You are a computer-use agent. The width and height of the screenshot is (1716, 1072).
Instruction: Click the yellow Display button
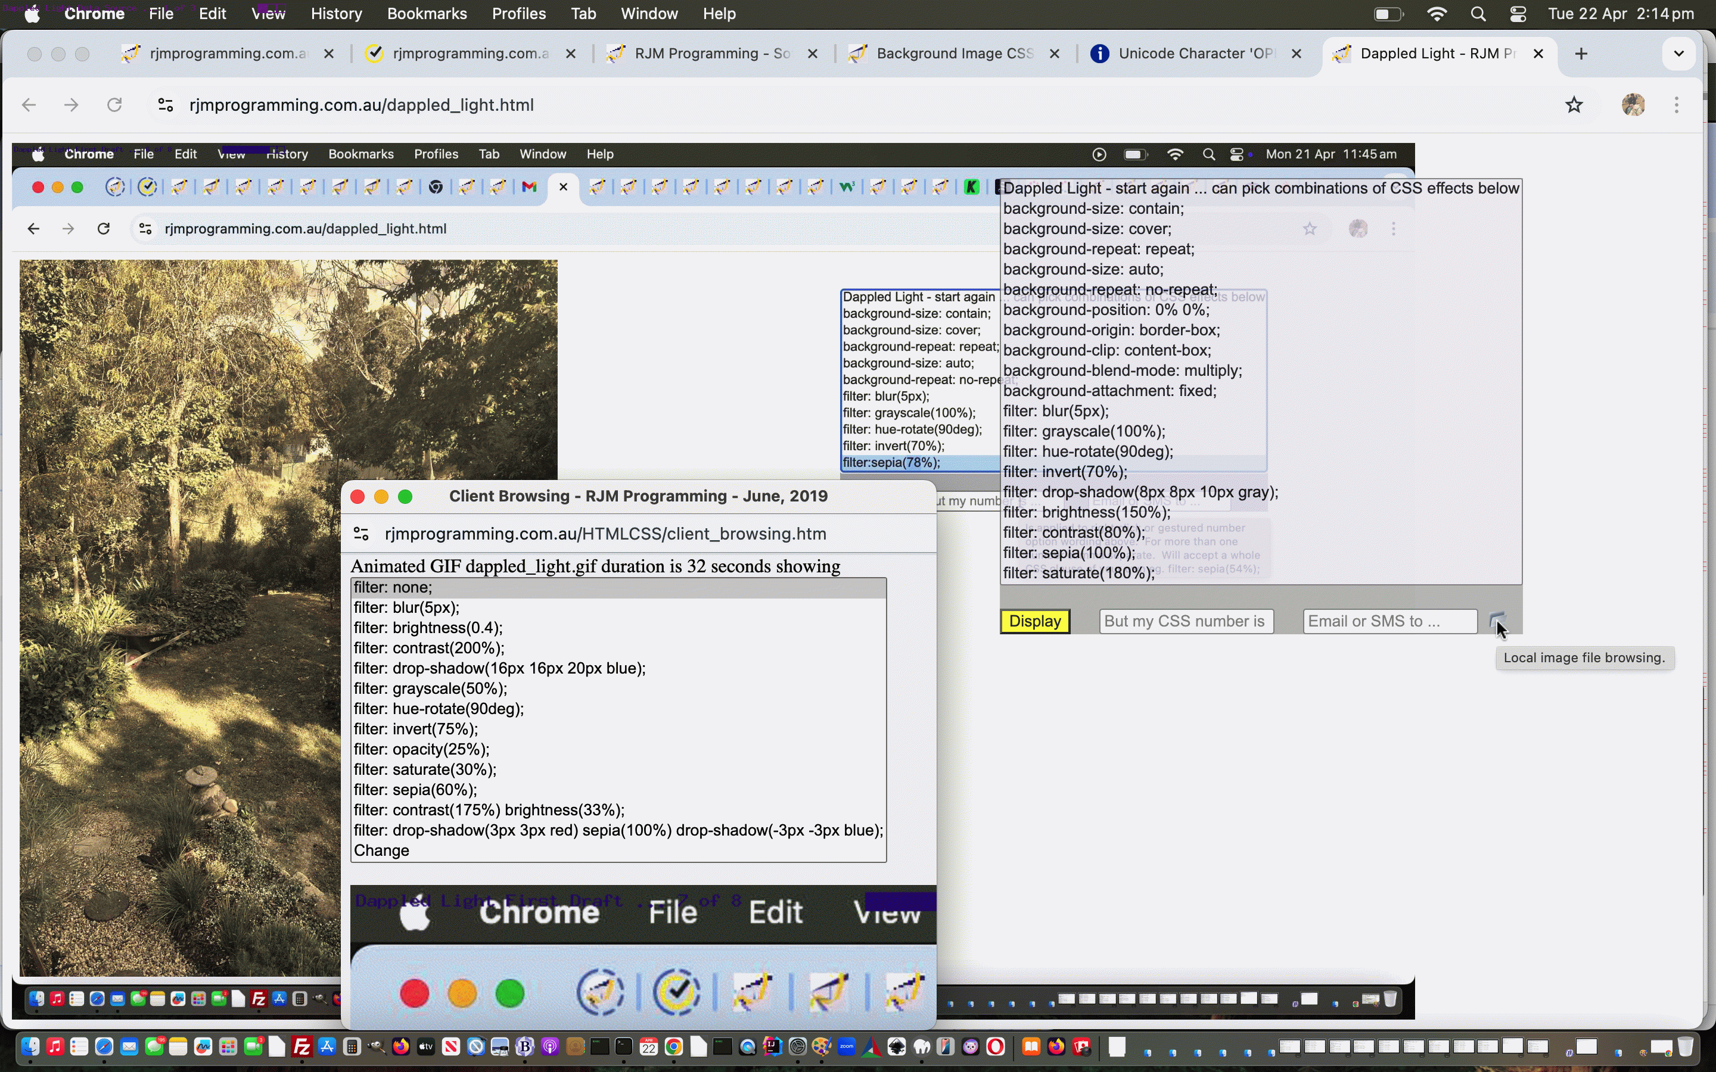coord(1036,621)
